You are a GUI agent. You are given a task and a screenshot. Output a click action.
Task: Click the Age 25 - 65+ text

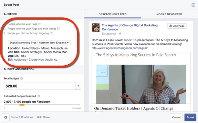(17, 56)
